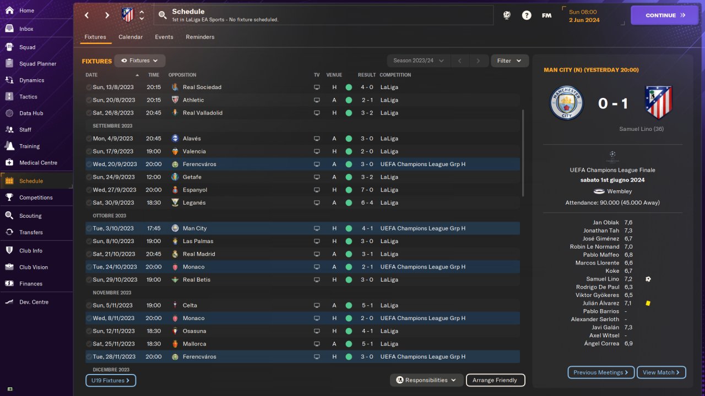Open the Responsibilities dropdown
Viewport: 705px width, 396px height.
coord(426,380)
